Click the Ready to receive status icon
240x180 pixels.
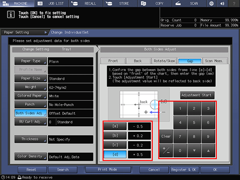point(19,177)
